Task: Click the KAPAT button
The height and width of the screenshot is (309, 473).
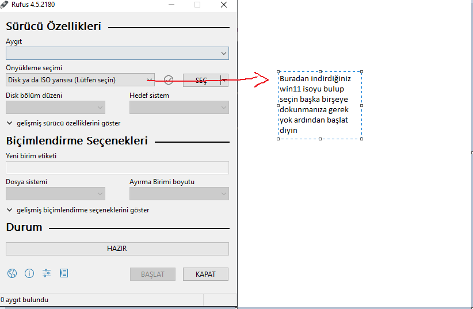Action: (206, 274)
